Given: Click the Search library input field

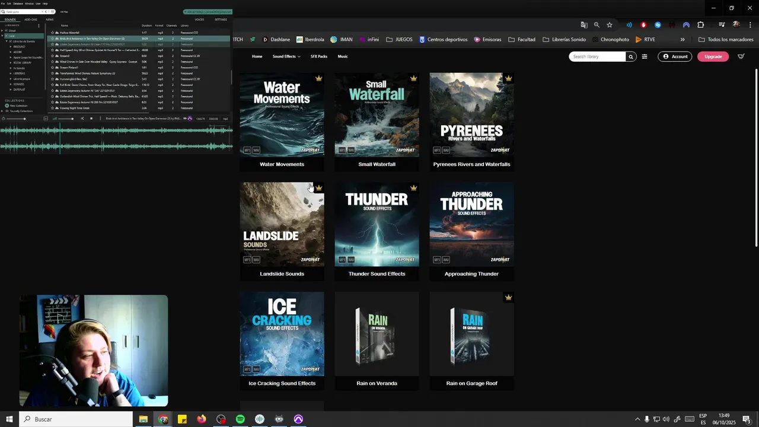Looking at the screenshot, I should (597, 57).
